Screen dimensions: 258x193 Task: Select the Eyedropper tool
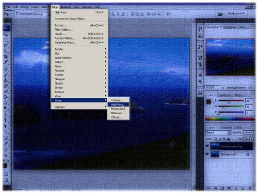(x=6, y=144)
